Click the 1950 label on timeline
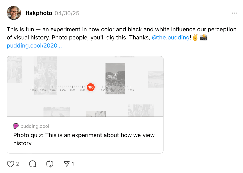The width and height of the screenshot is (243, 173). [x=63, y=90]
